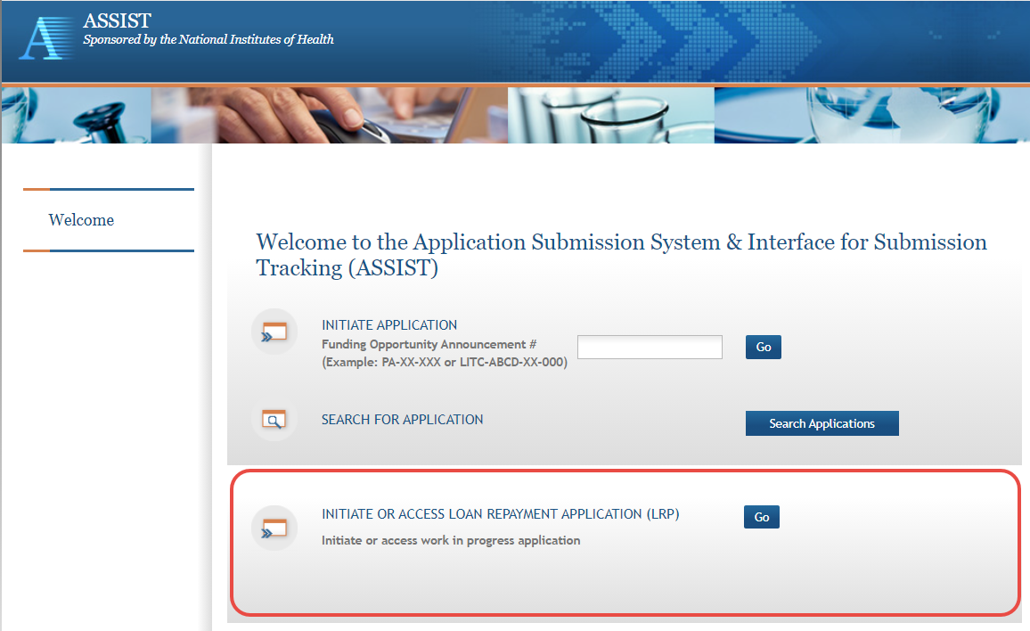This screenshot has height=631, width=1030.
Task: Click the Search Applications button
Action: [x=822, y=423]
